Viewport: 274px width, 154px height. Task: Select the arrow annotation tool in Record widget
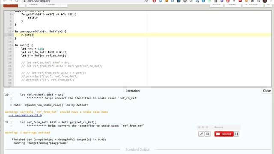tap(201, 134)
